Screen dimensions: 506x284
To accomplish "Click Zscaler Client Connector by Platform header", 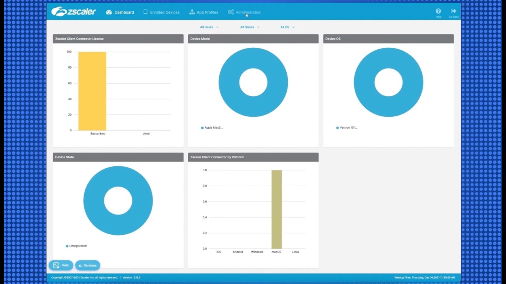I will pyautogui.click(x=253, y=157).
